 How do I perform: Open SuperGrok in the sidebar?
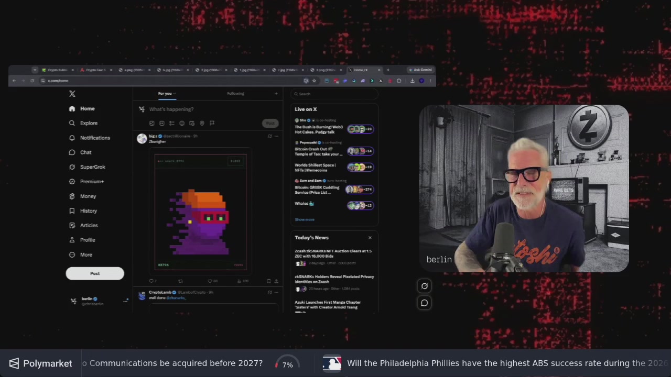(x=87, y=167)
